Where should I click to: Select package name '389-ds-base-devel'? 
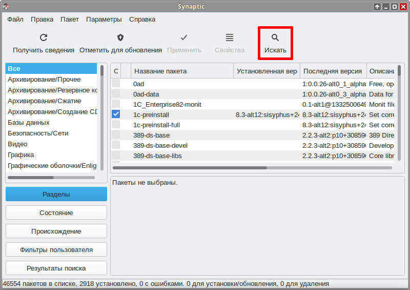[x=160, y=145]
